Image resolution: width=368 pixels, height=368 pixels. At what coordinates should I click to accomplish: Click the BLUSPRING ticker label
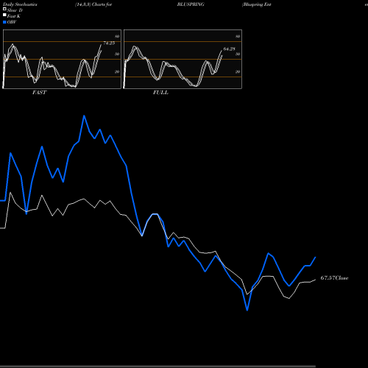coord(191,4)
